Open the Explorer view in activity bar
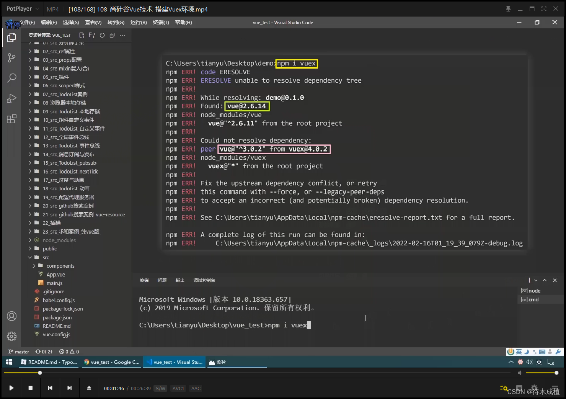The height and width of the screenshot is (399, 566). click(x=11, y=38)
